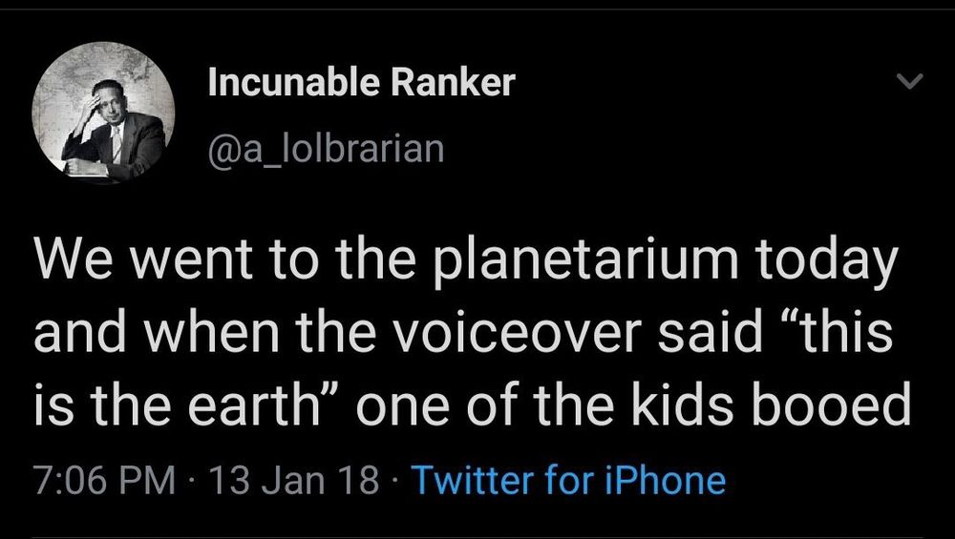This screenshot has height=539, width=955.
Task: Open the @a_lolbrarian handle
Action: coord(326,149)
